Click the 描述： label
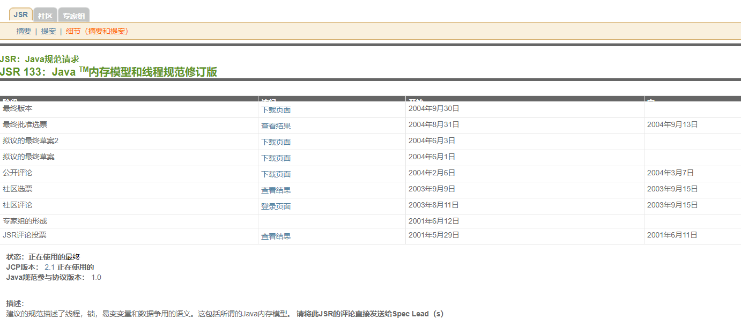 click(x=16, y=303)
